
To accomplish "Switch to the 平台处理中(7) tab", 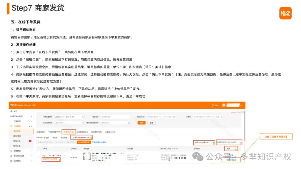I will click(x=54, y=132).
